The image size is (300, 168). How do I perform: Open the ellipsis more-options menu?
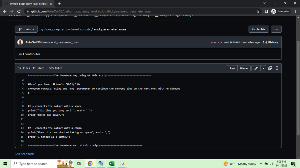[x=276, y=29]
